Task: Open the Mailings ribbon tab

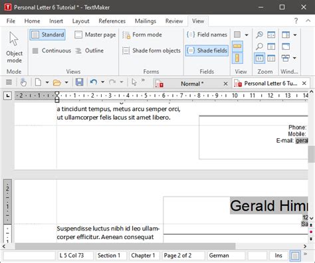Action: (146, 21)
